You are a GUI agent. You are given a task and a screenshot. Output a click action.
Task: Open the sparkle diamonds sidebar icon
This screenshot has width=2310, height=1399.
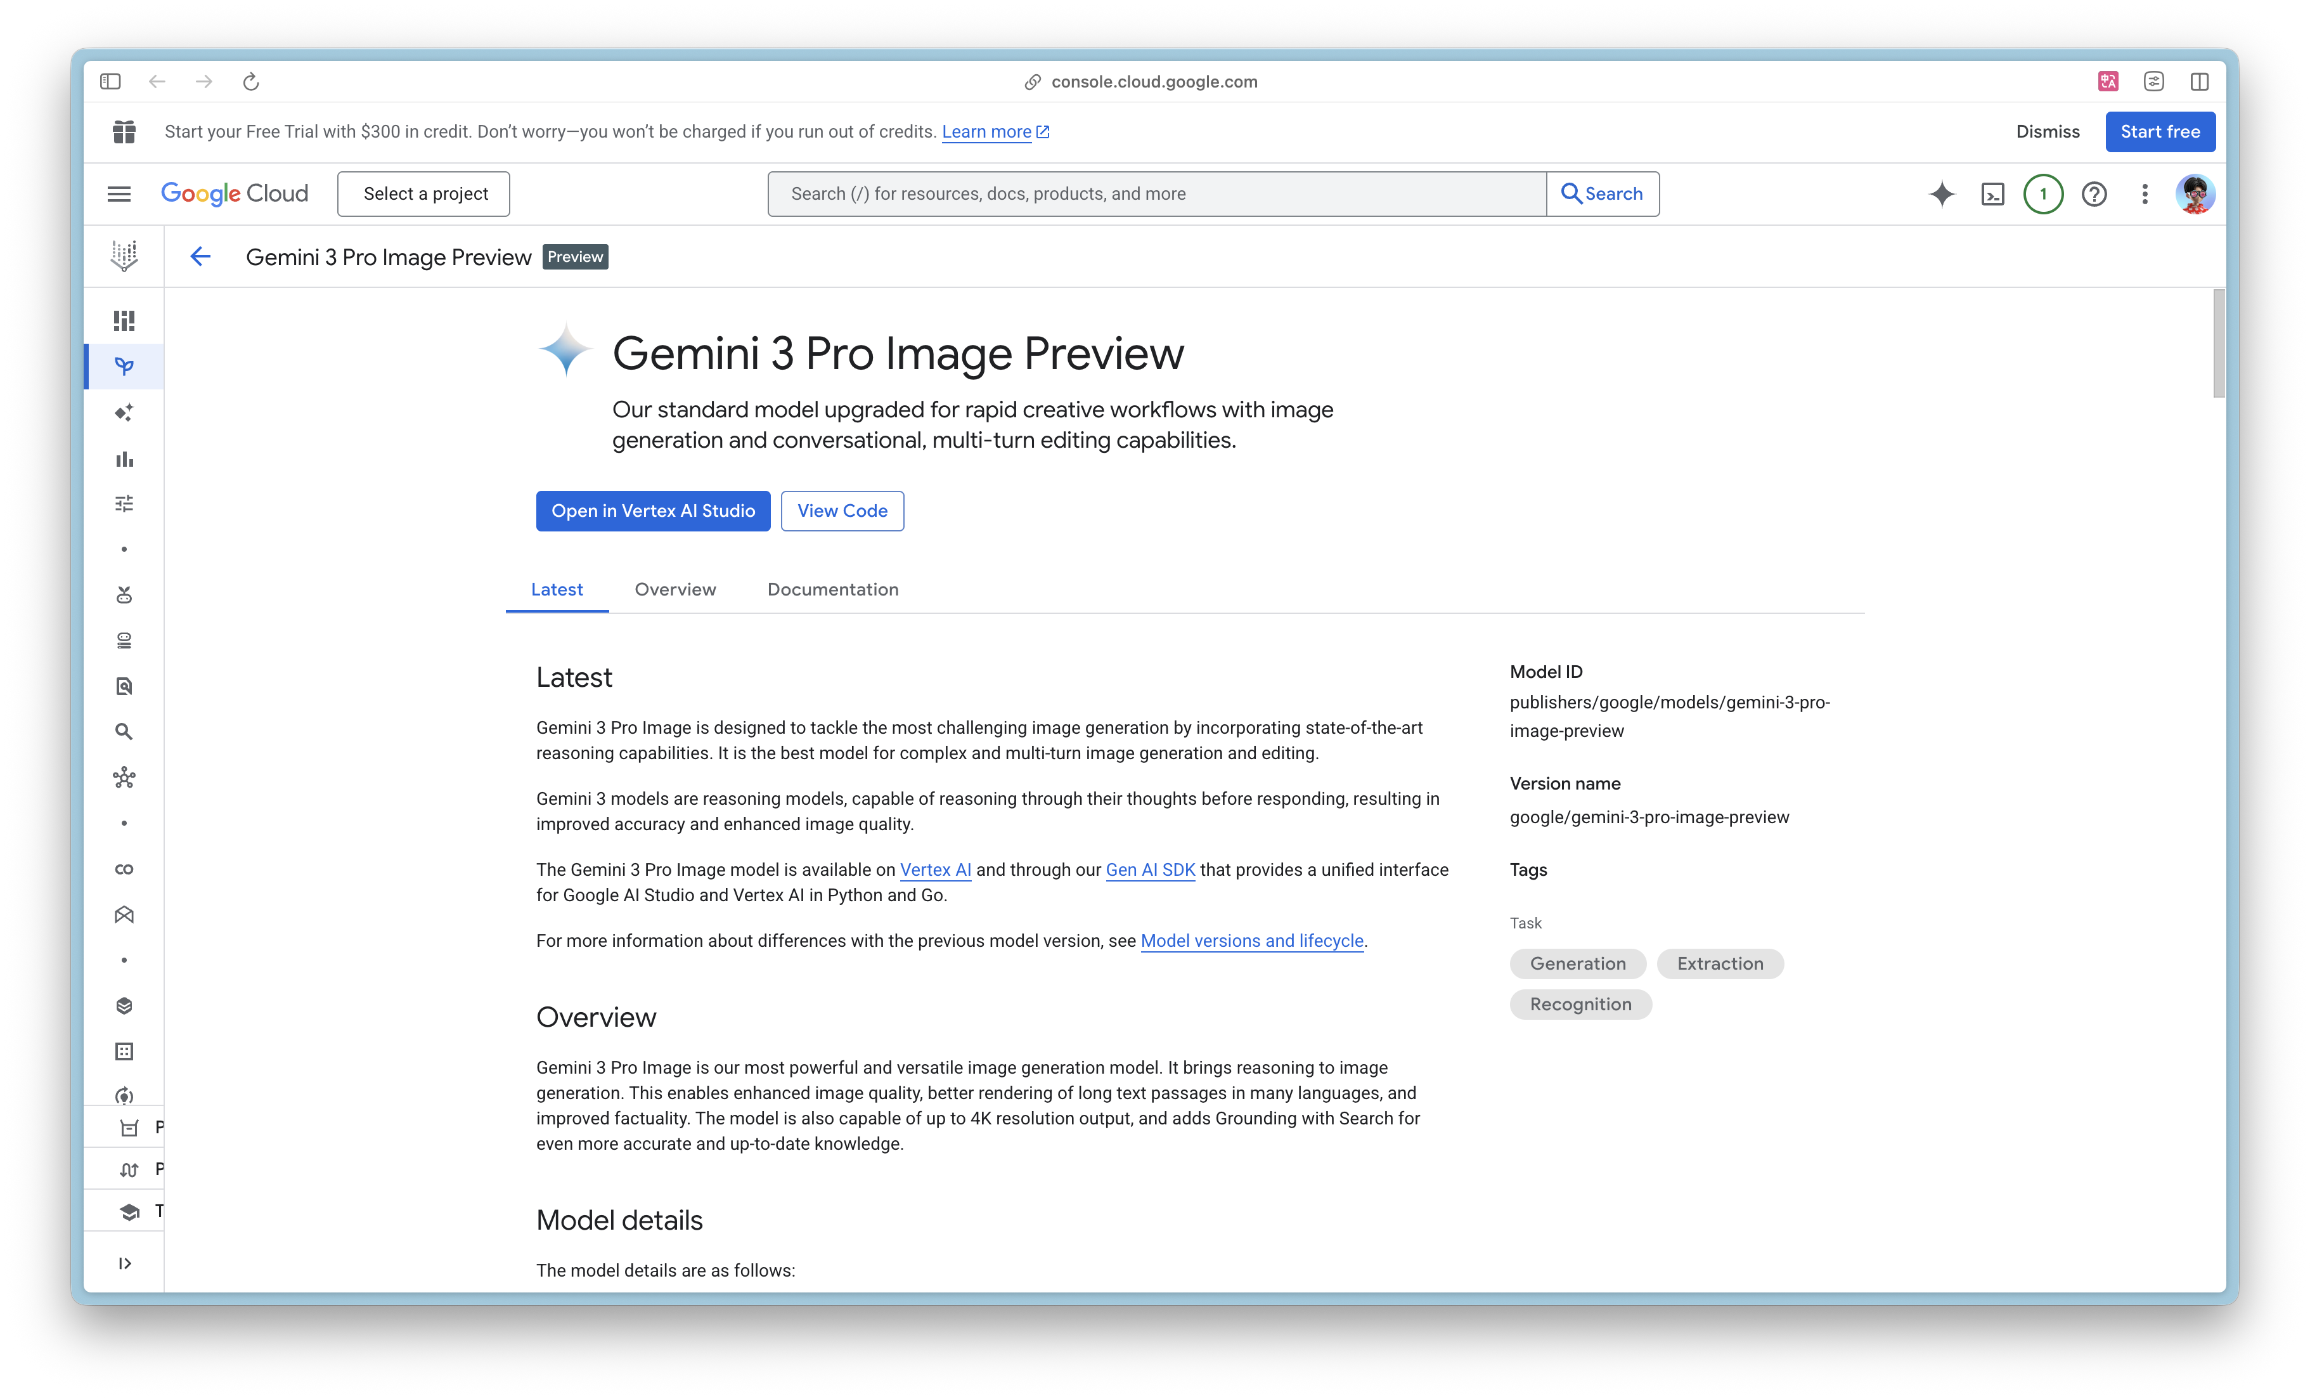[x=124, y=413]
